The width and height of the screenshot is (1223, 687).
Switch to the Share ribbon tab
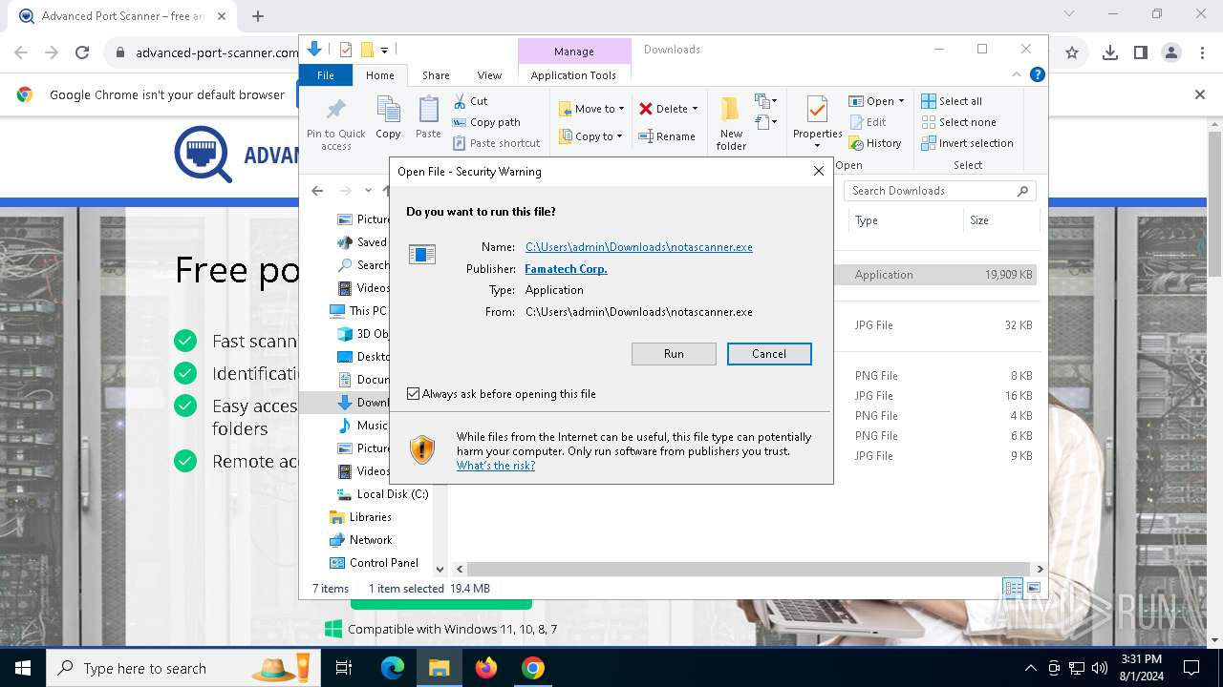click(x=436, y=75)
